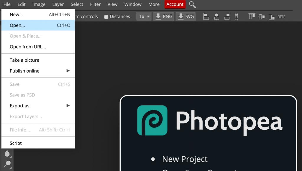
Task: Open the Window menu
Action: click(x=133, y=4)
